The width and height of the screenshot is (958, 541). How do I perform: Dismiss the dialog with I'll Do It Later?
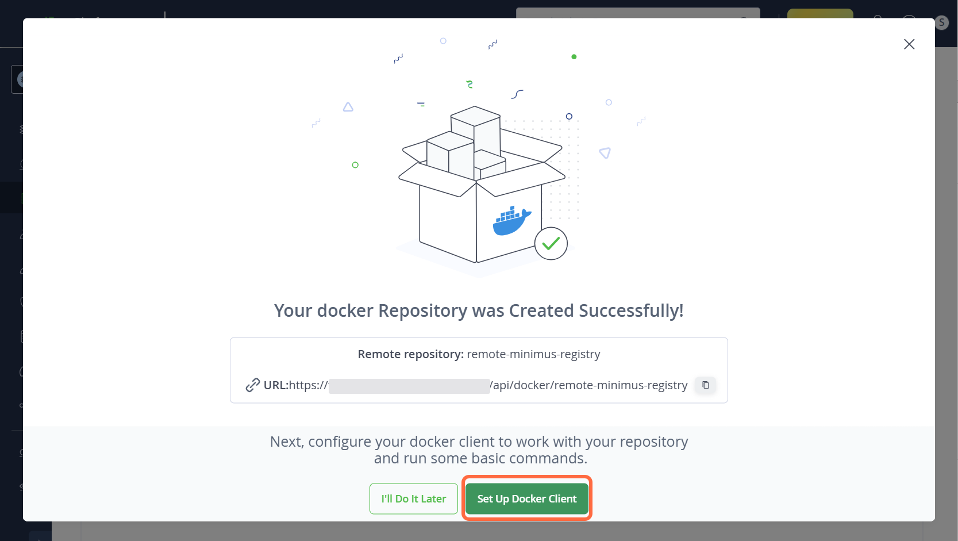[413, 498]
